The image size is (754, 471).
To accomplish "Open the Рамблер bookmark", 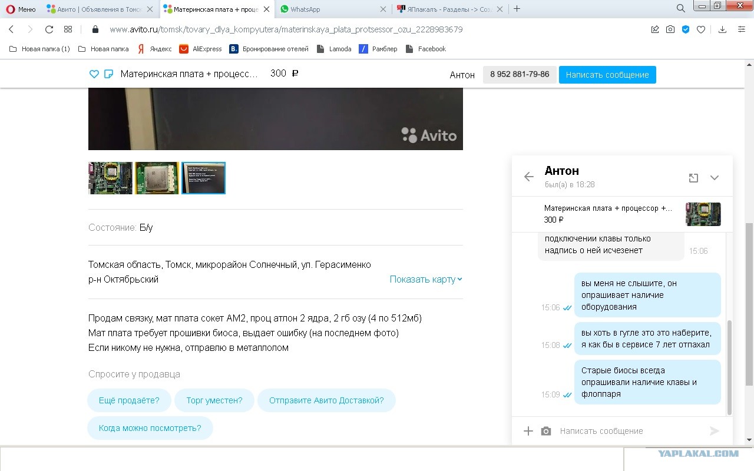I will [x=378, y=49].
